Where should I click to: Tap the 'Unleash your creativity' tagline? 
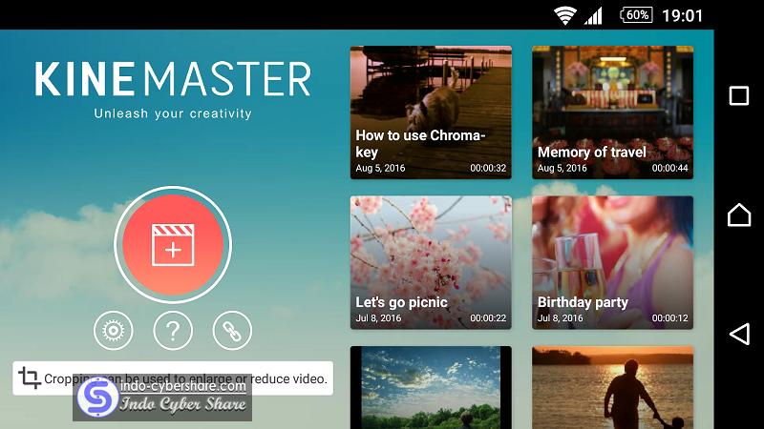pyautogui.click(x=173, y=113)
